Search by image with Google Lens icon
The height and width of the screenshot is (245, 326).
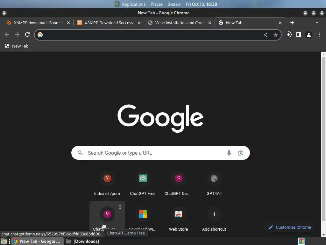(x=241, y=153)
